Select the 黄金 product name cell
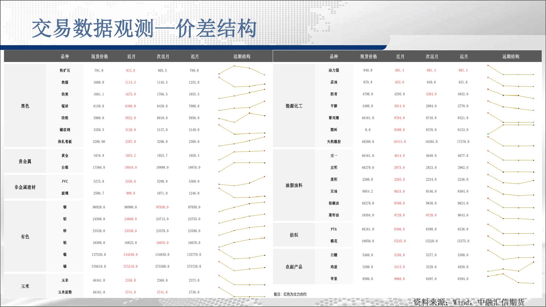Screen dimensions: 546x307 click(x=65, y=155)
